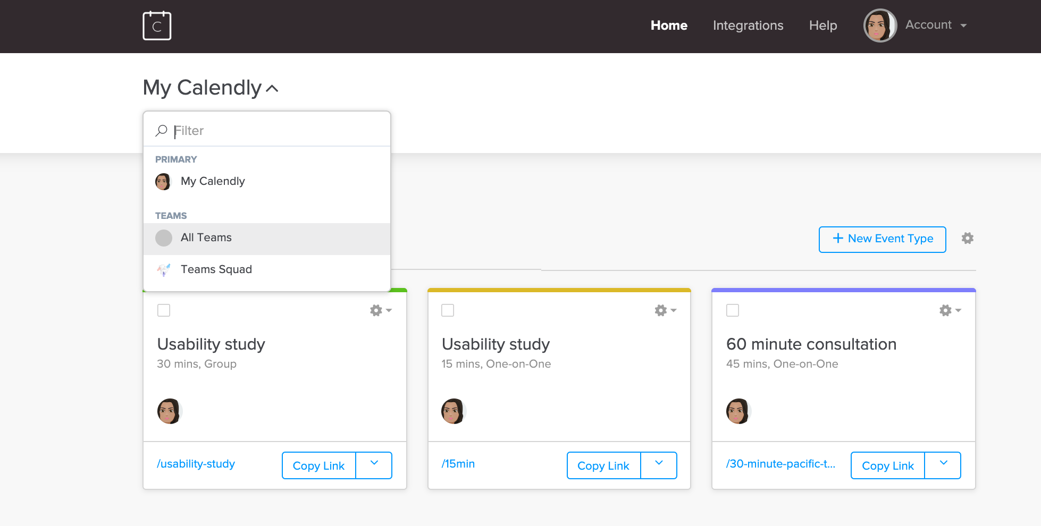This screenshot has height=526, width=1041.
Task: Open the Account dropdown menu
Action: [x=936, y=25]
